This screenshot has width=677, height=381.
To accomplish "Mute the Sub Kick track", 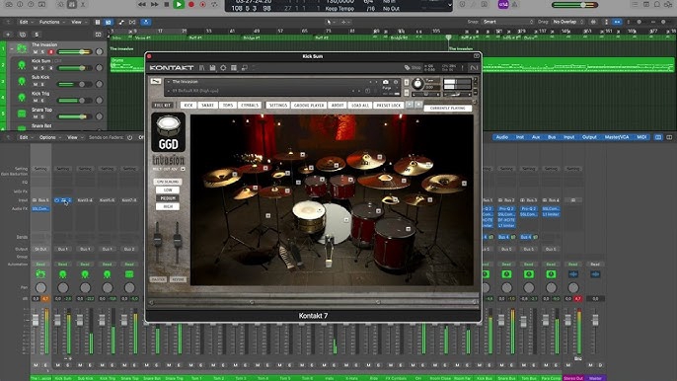I will pos(36,85).
